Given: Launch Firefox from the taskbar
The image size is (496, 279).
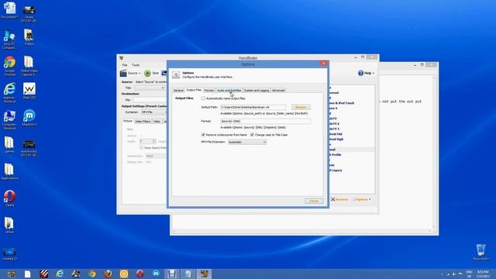Looking at the screenshot, I should click(108, 274).
